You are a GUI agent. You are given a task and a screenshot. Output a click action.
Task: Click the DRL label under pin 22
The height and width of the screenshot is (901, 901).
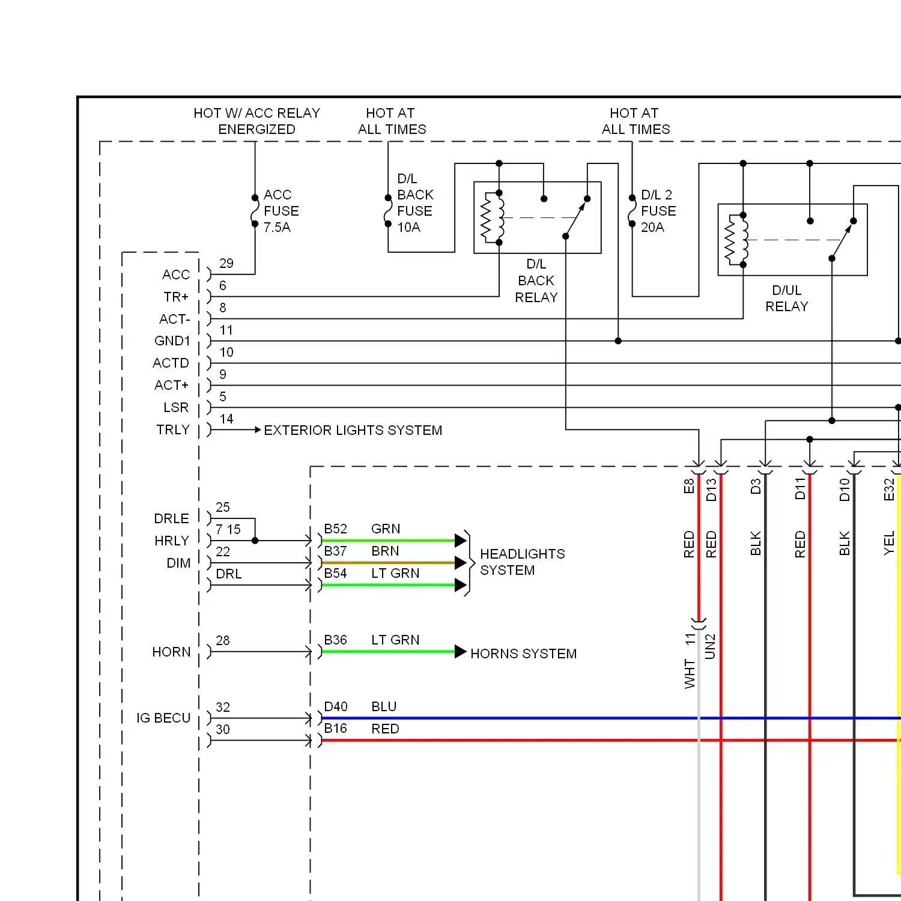[x=229, y=574]
